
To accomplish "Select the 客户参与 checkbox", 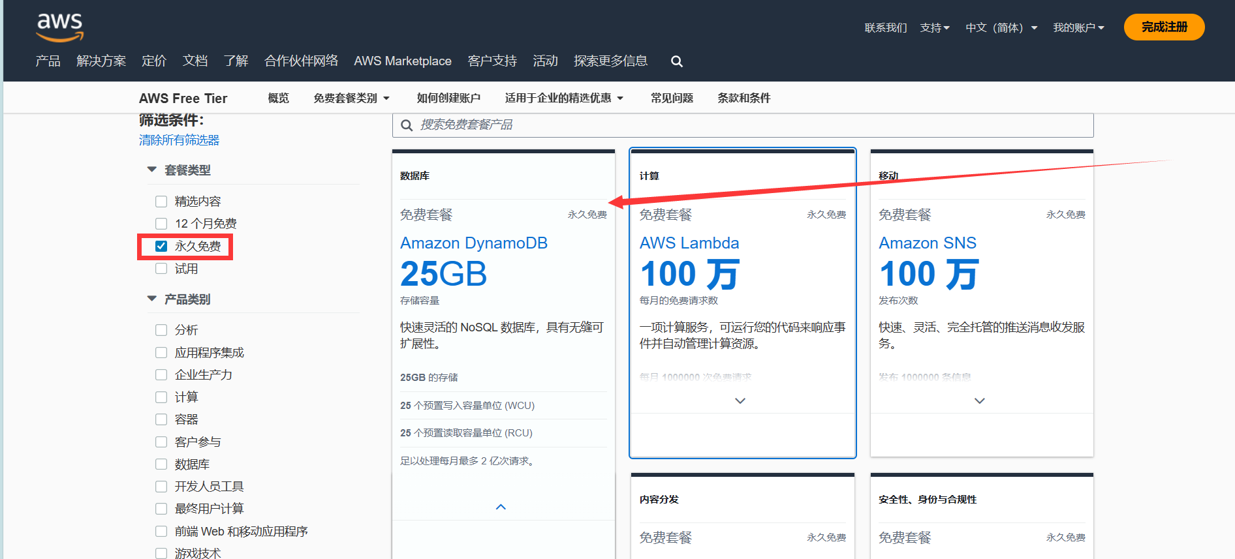I will pos(161,442).
